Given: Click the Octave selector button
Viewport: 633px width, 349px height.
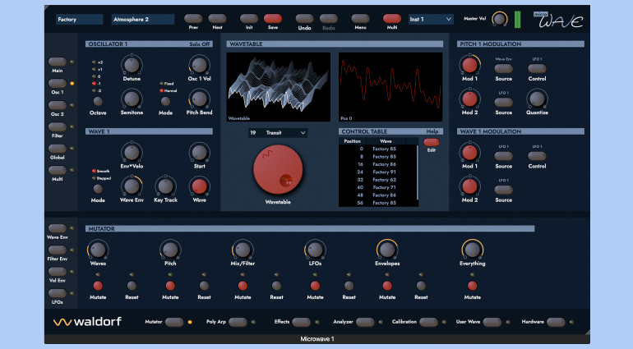Looking at the screenshot, I should coord(98,101).
